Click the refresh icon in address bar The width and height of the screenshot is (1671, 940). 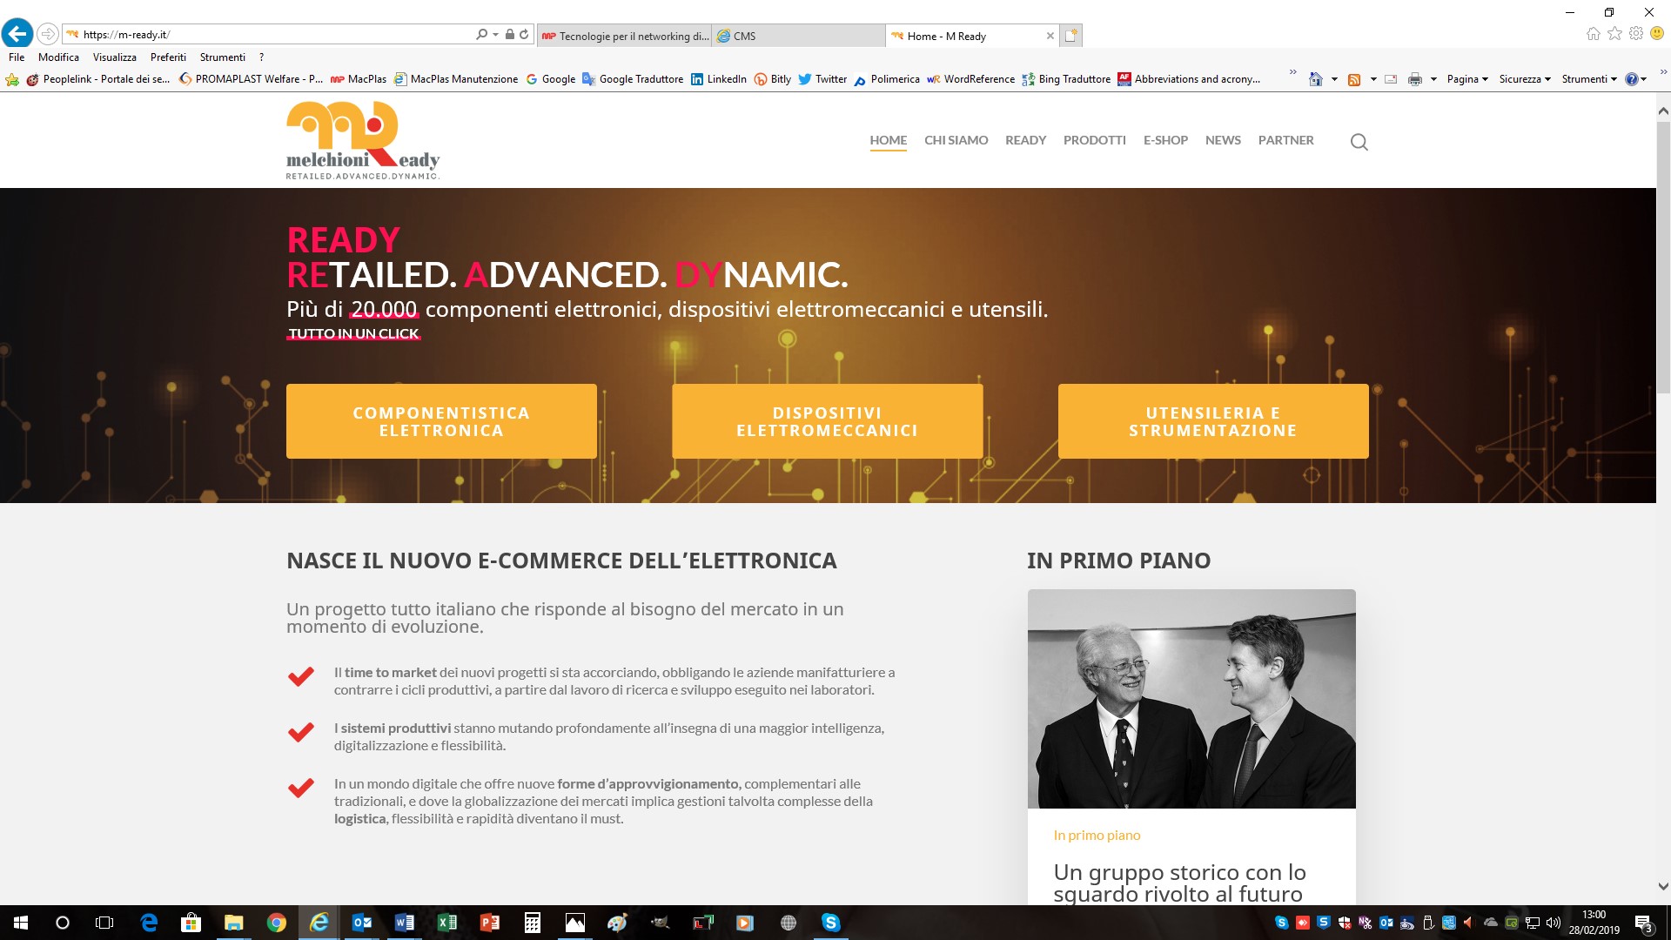[x=524, y=34]
